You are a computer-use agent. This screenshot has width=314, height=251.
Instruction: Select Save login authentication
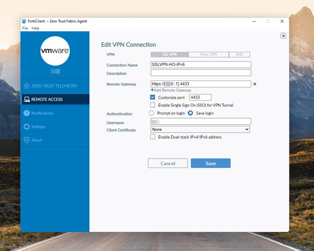click(191, 113)
